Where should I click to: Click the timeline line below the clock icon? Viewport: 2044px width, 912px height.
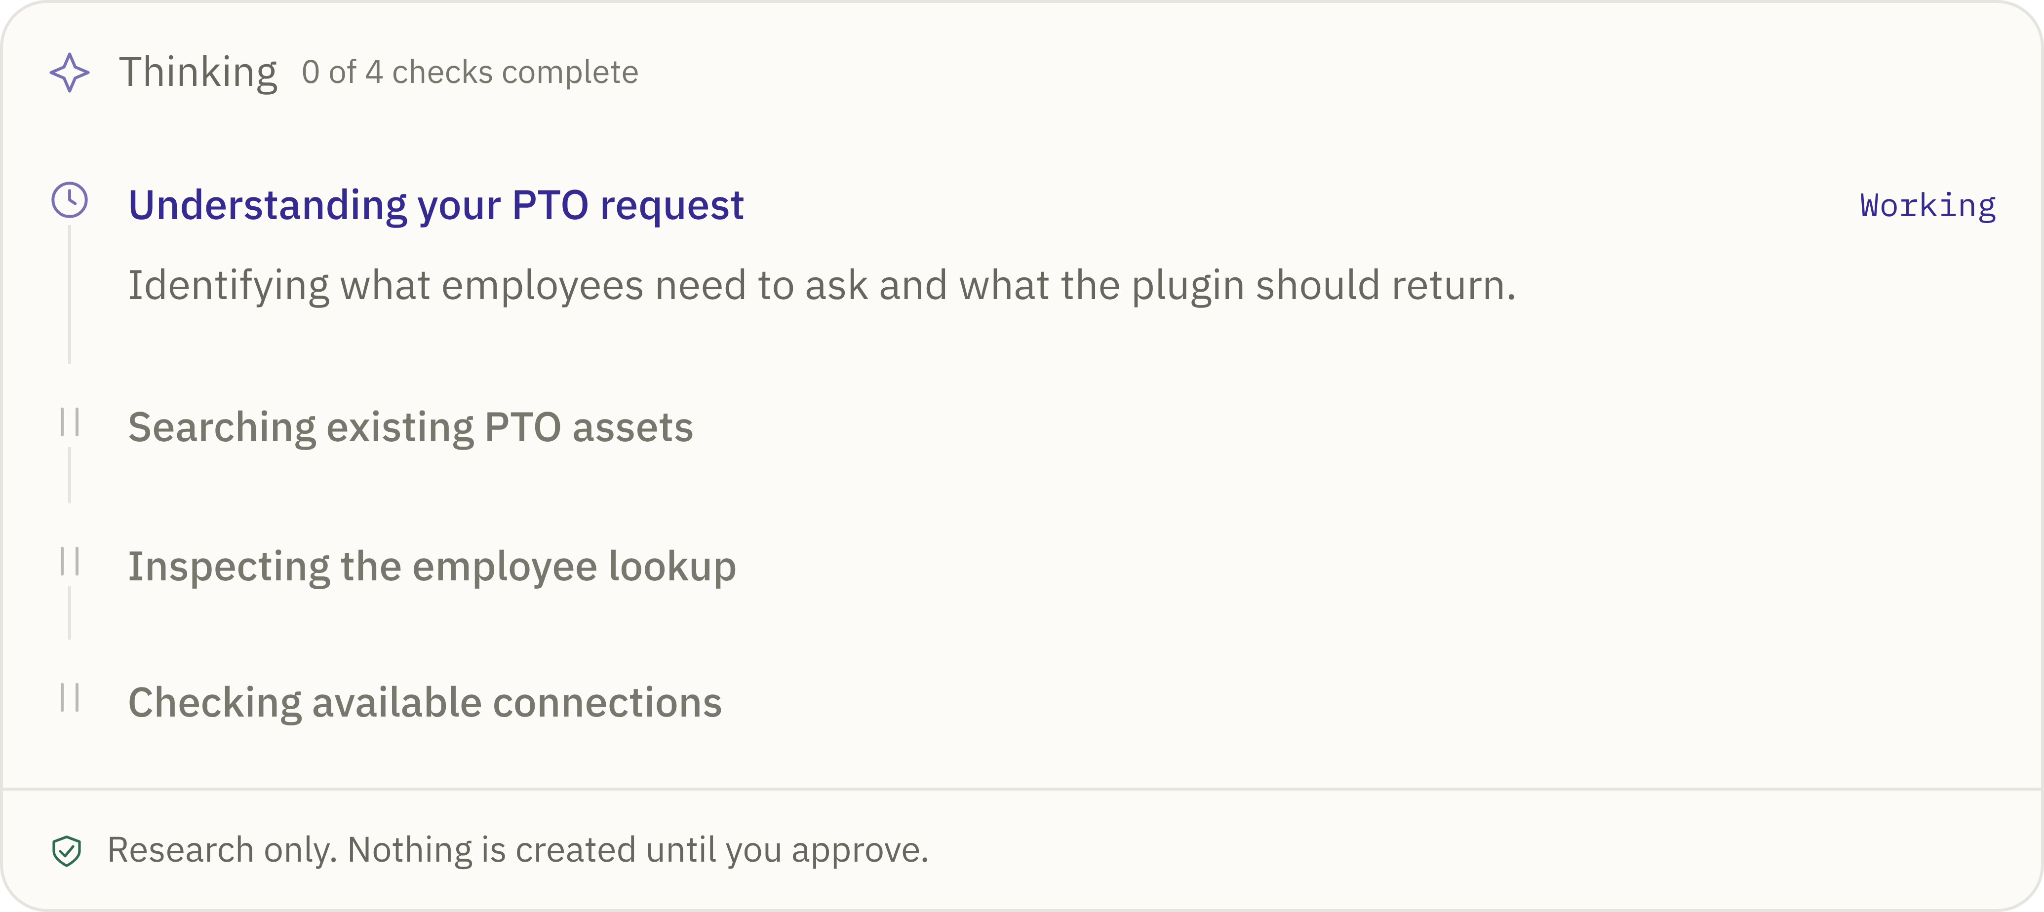[x=70, y=295]
